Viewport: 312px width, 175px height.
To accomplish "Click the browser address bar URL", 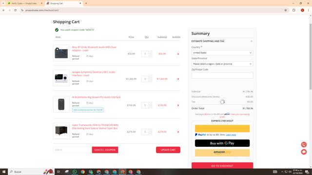I will [42, 10].
